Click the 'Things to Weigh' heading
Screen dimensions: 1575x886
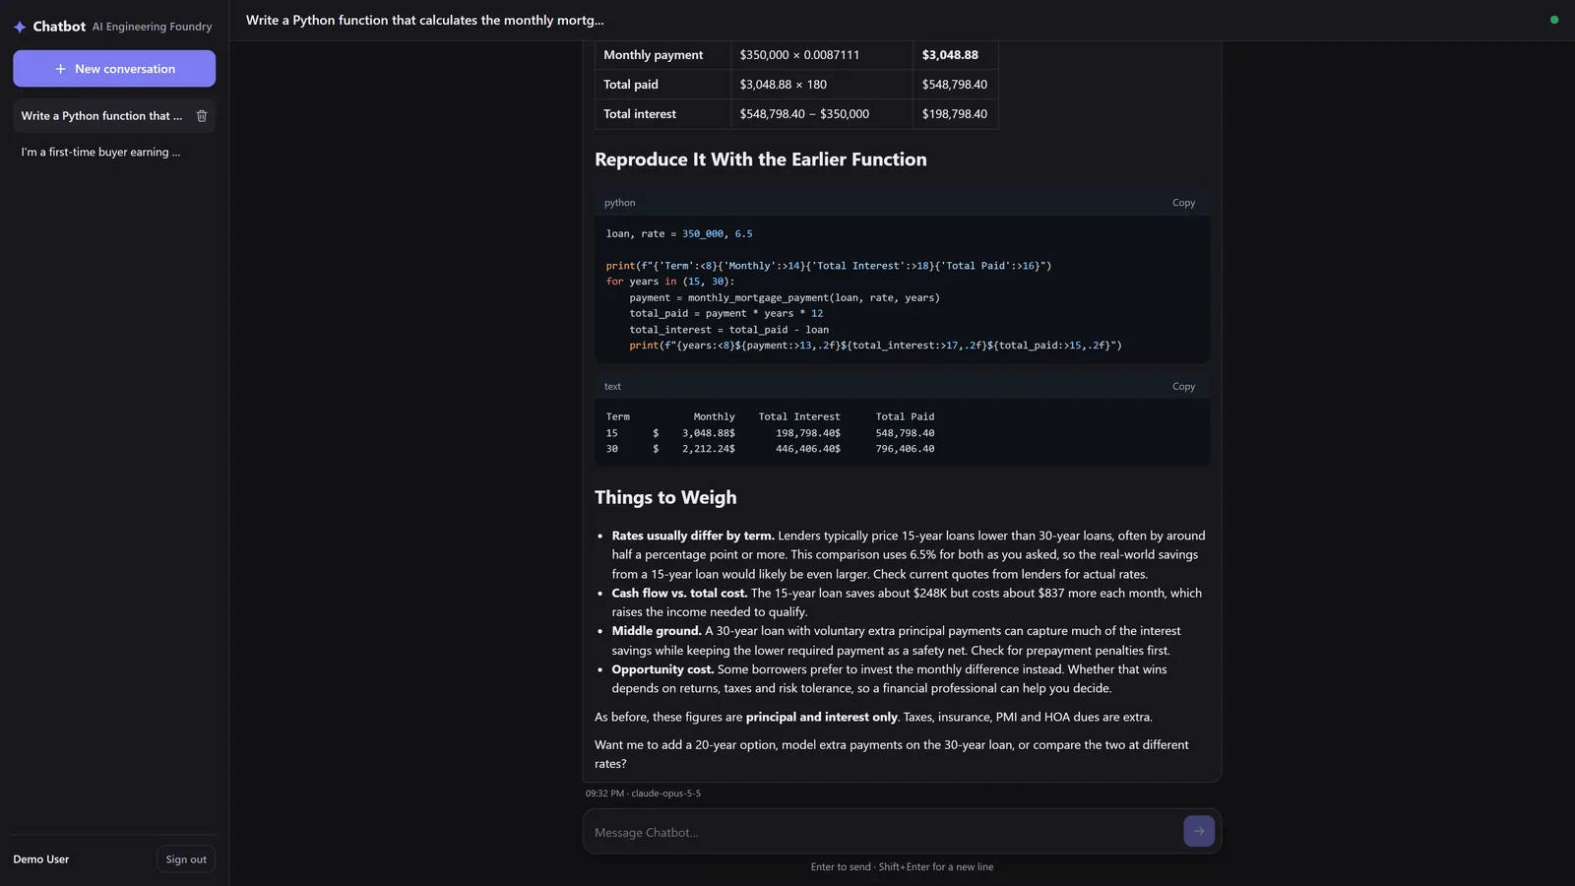(665, 497)
